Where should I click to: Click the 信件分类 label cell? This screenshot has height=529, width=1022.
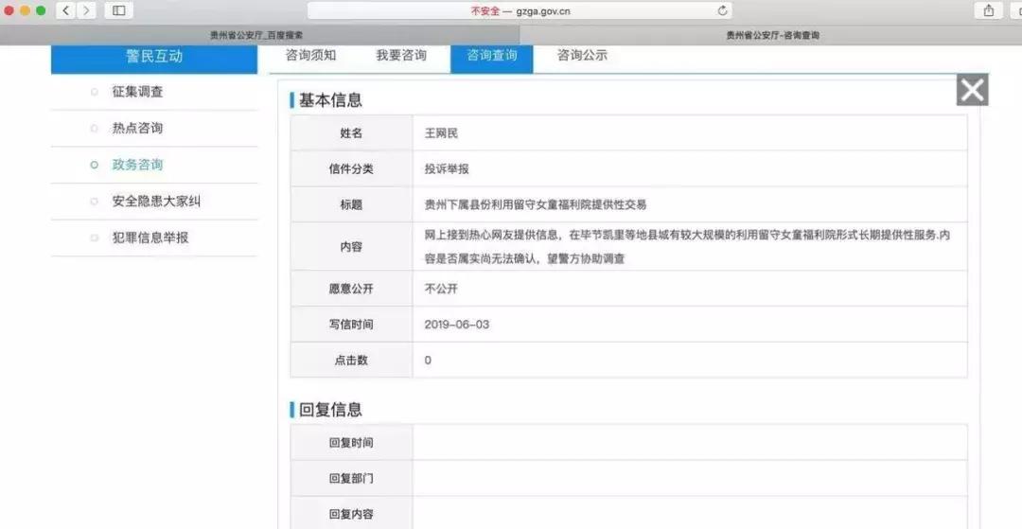coord(351,168)
